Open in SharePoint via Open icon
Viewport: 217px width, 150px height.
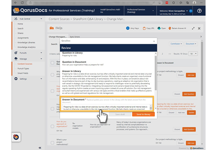click(x=159, y=28)
